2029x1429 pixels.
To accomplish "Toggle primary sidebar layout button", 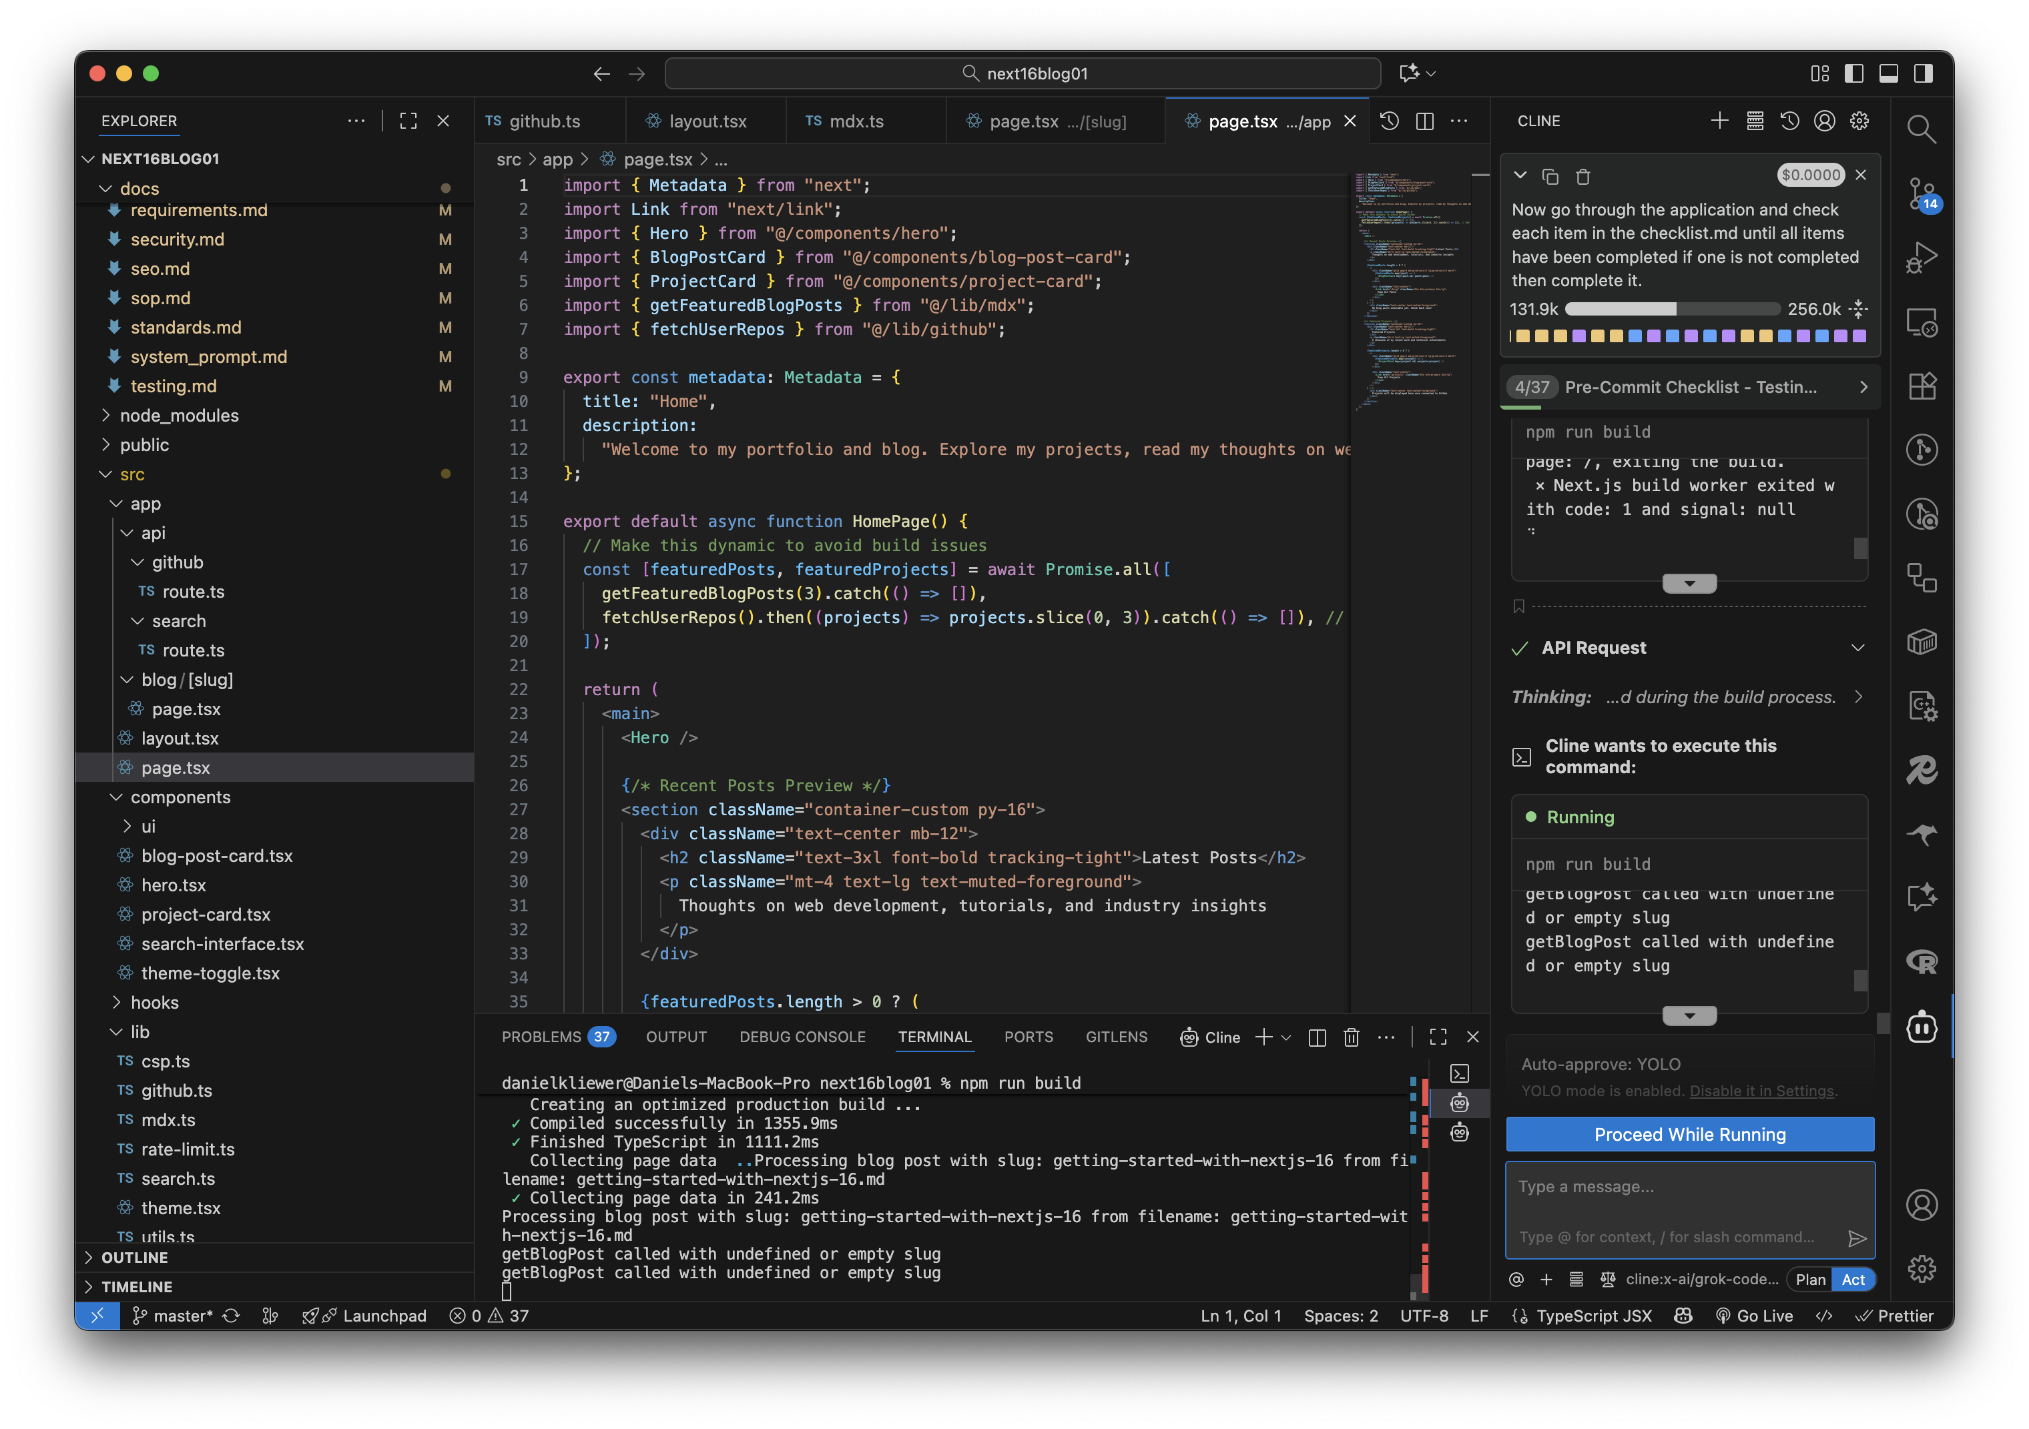I will tap(1854, 73).
